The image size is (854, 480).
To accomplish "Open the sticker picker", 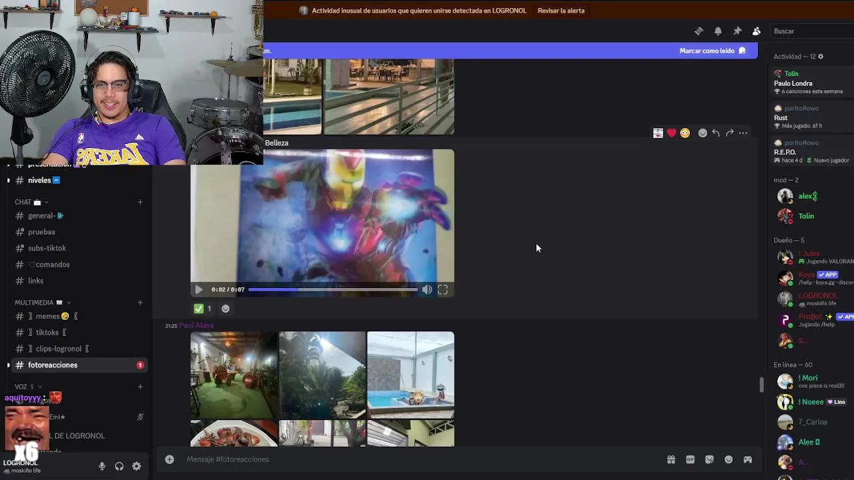I will pos(709,459).
